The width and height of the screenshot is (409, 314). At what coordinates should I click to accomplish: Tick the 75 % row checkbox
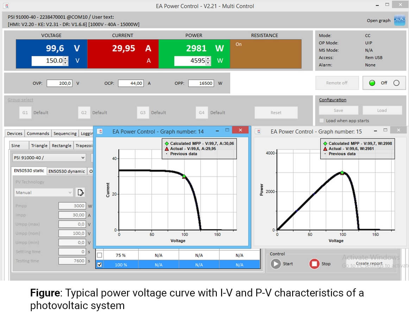coord(99,255)
